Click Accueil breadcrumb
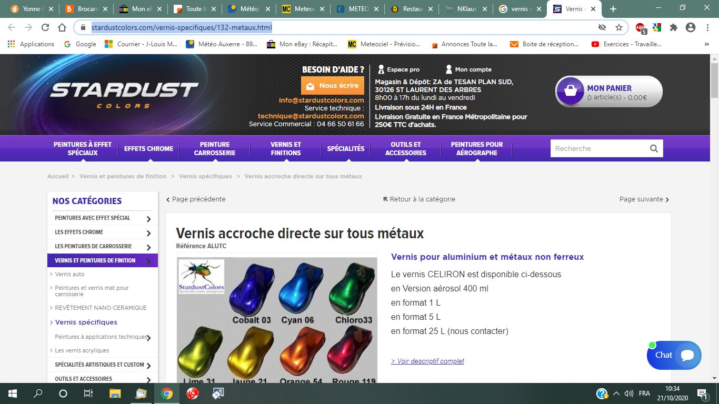 (x=58, y=176)
